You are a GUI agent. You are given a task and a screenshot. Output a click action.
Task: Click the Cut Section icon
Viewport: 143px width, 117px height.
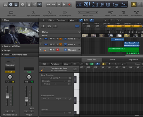click(124, 12)
